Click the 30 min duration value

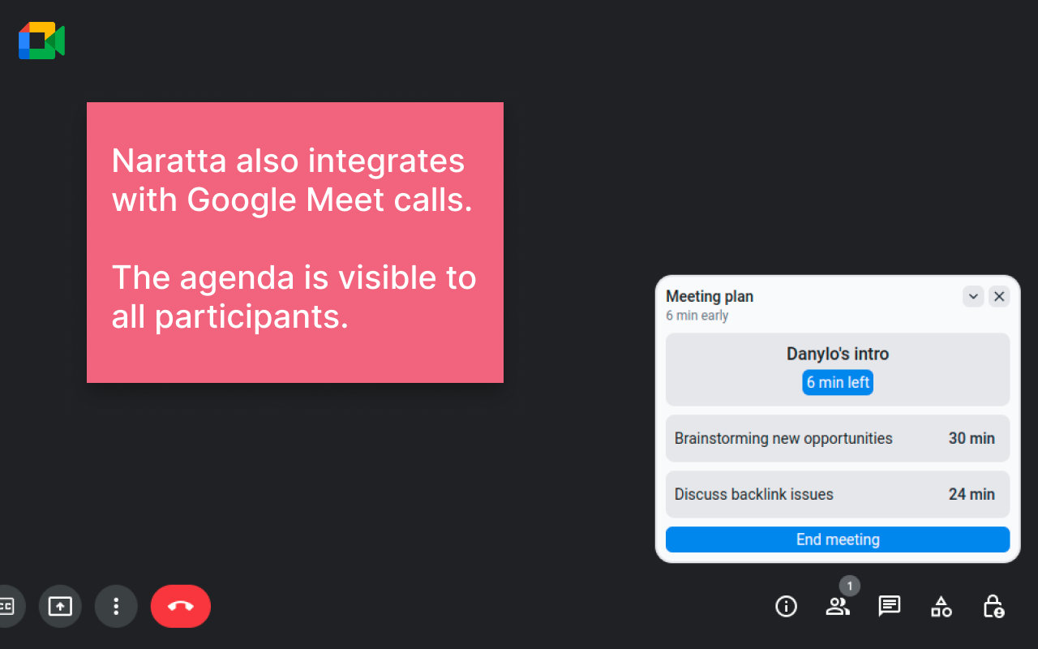(x=972, y=438)
